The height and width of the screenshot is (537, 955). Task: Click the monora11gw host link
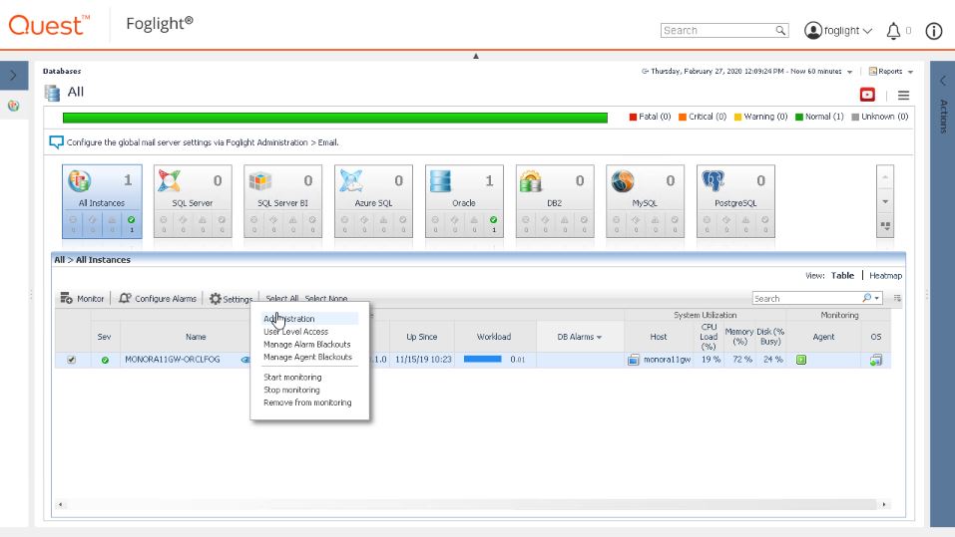[667, 360]
